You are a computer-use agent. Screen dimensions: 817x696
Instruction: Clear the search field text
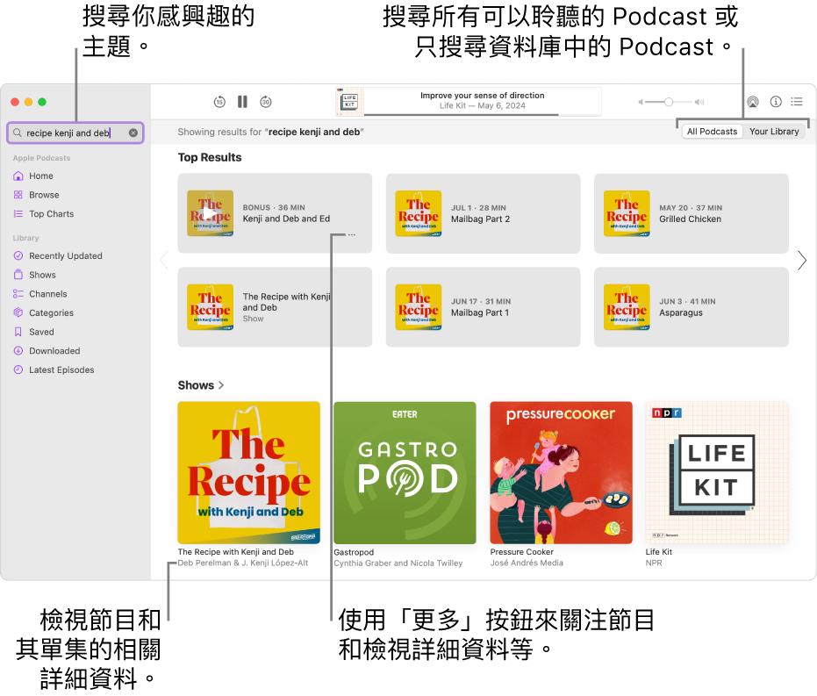coord(133,133)
